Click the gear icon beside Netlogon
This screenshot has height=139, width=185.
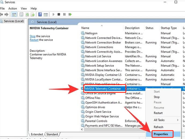pos(83,33)
